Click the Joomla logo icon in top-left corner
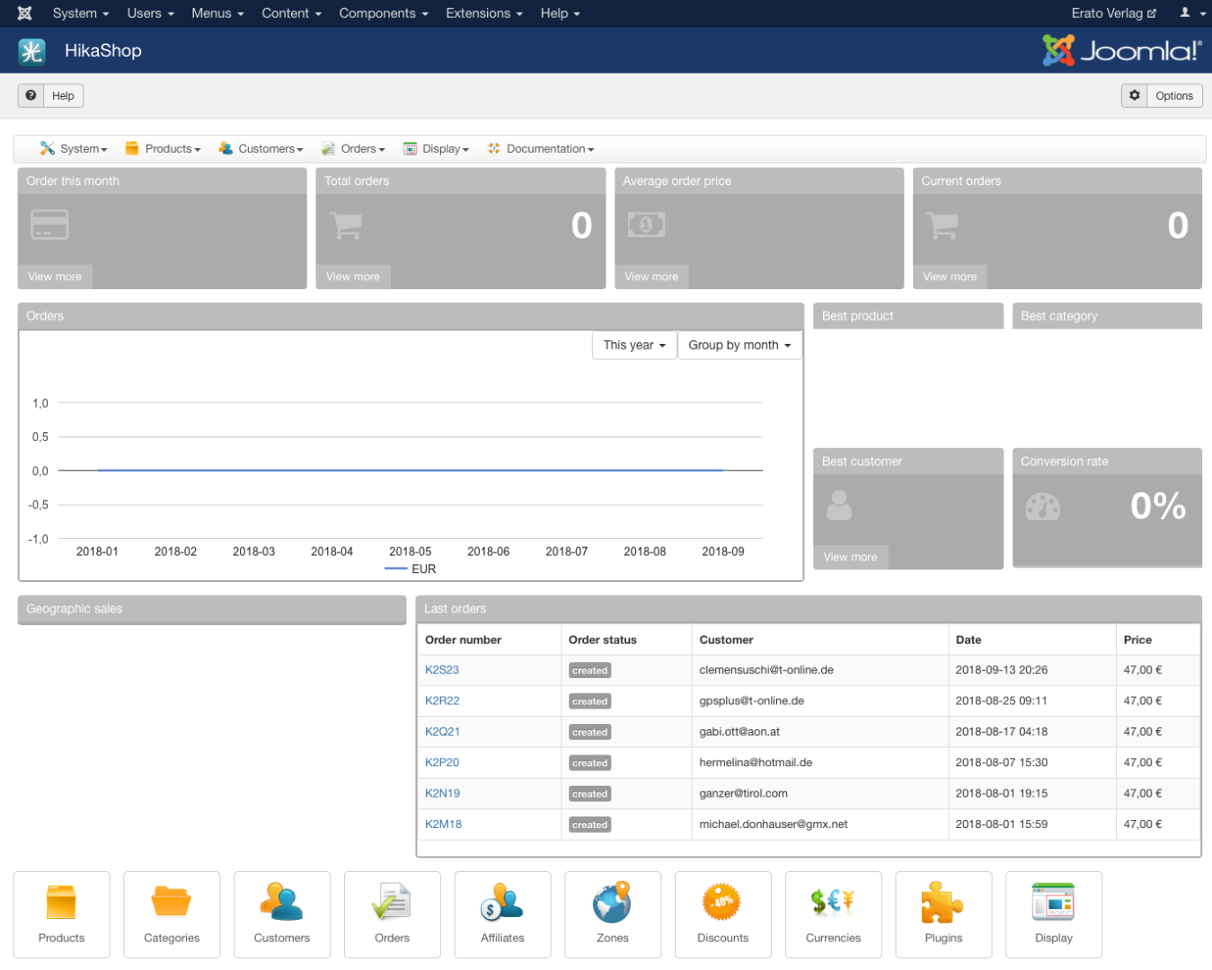 pyautogui.click(x=25, y=13)
